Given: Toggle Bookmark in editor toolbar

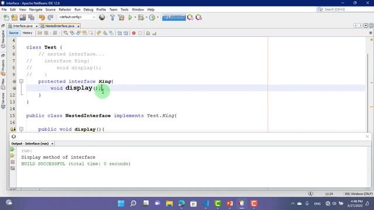Looking at the screenshot, I should [x=112, y=33].
